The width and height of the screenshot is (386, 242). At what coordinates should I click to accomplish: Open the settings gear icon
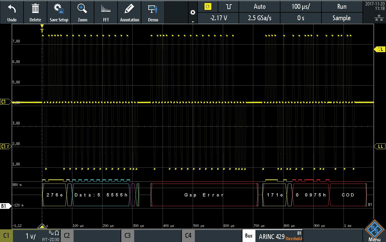click(x=193, y=13)
